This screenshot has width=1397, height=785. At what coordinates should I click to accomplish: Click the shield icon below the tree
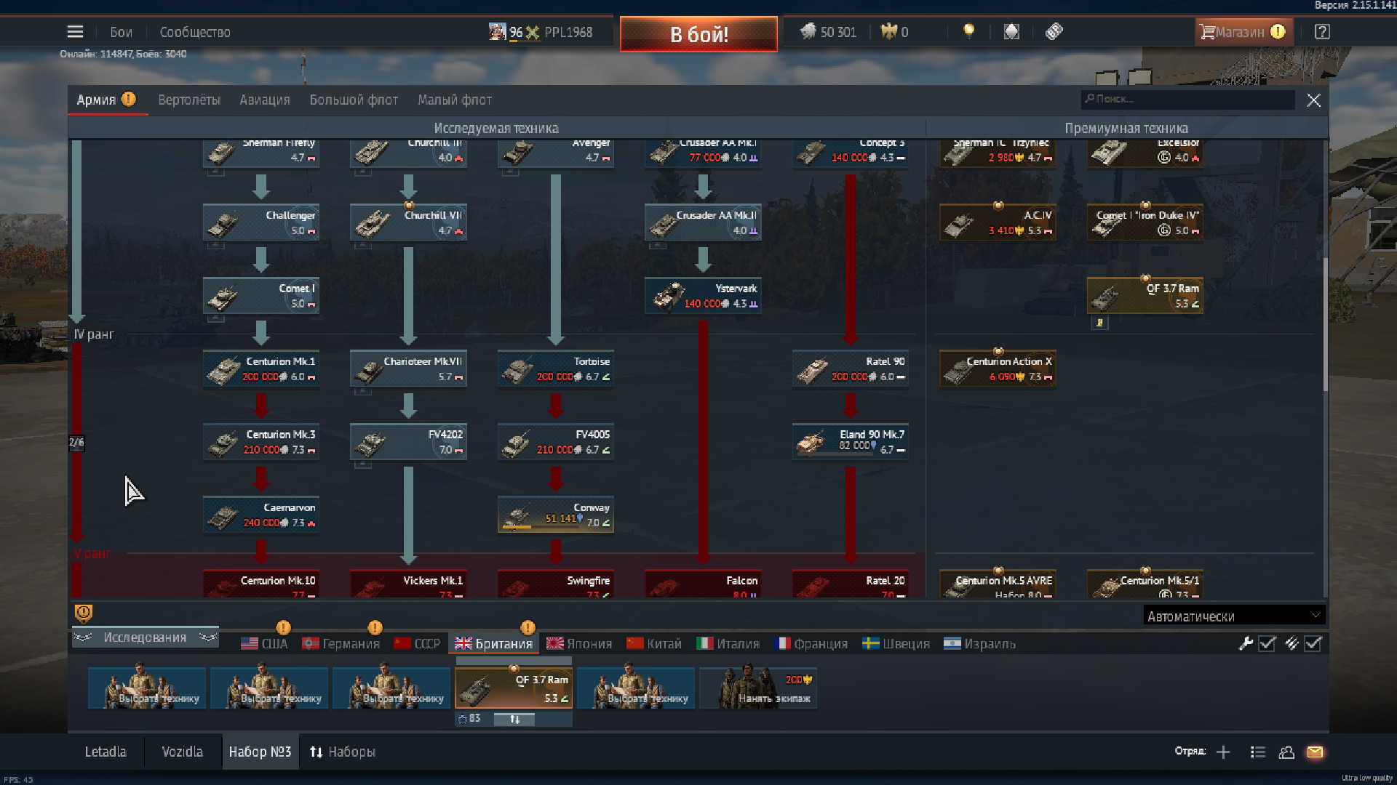84,614
